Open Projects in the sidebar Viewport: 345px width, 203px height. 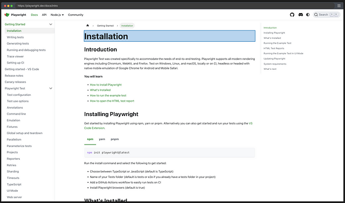[x=12, y=152]
